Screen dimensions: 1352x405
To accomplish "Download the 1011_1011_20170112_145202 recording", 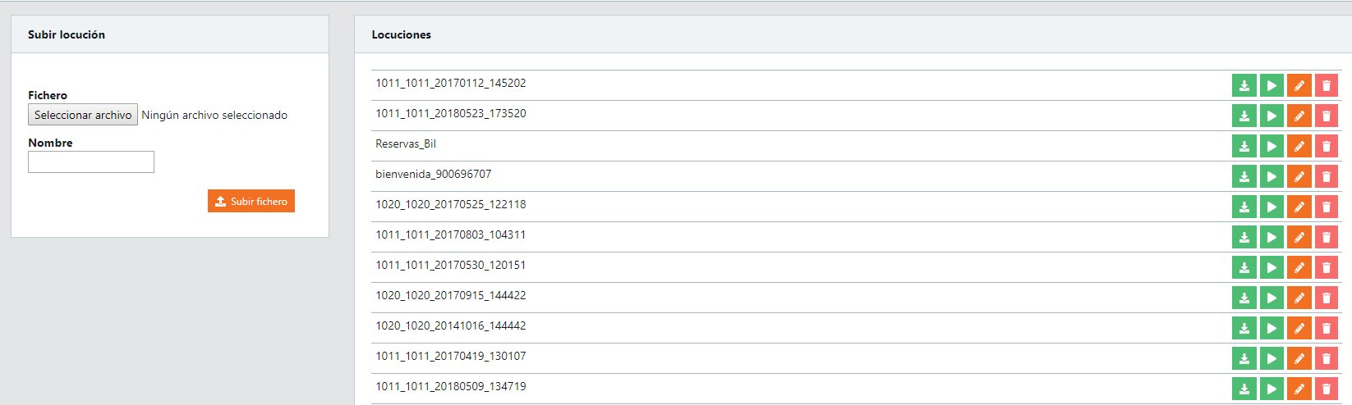I will (x=1244, y=85).
